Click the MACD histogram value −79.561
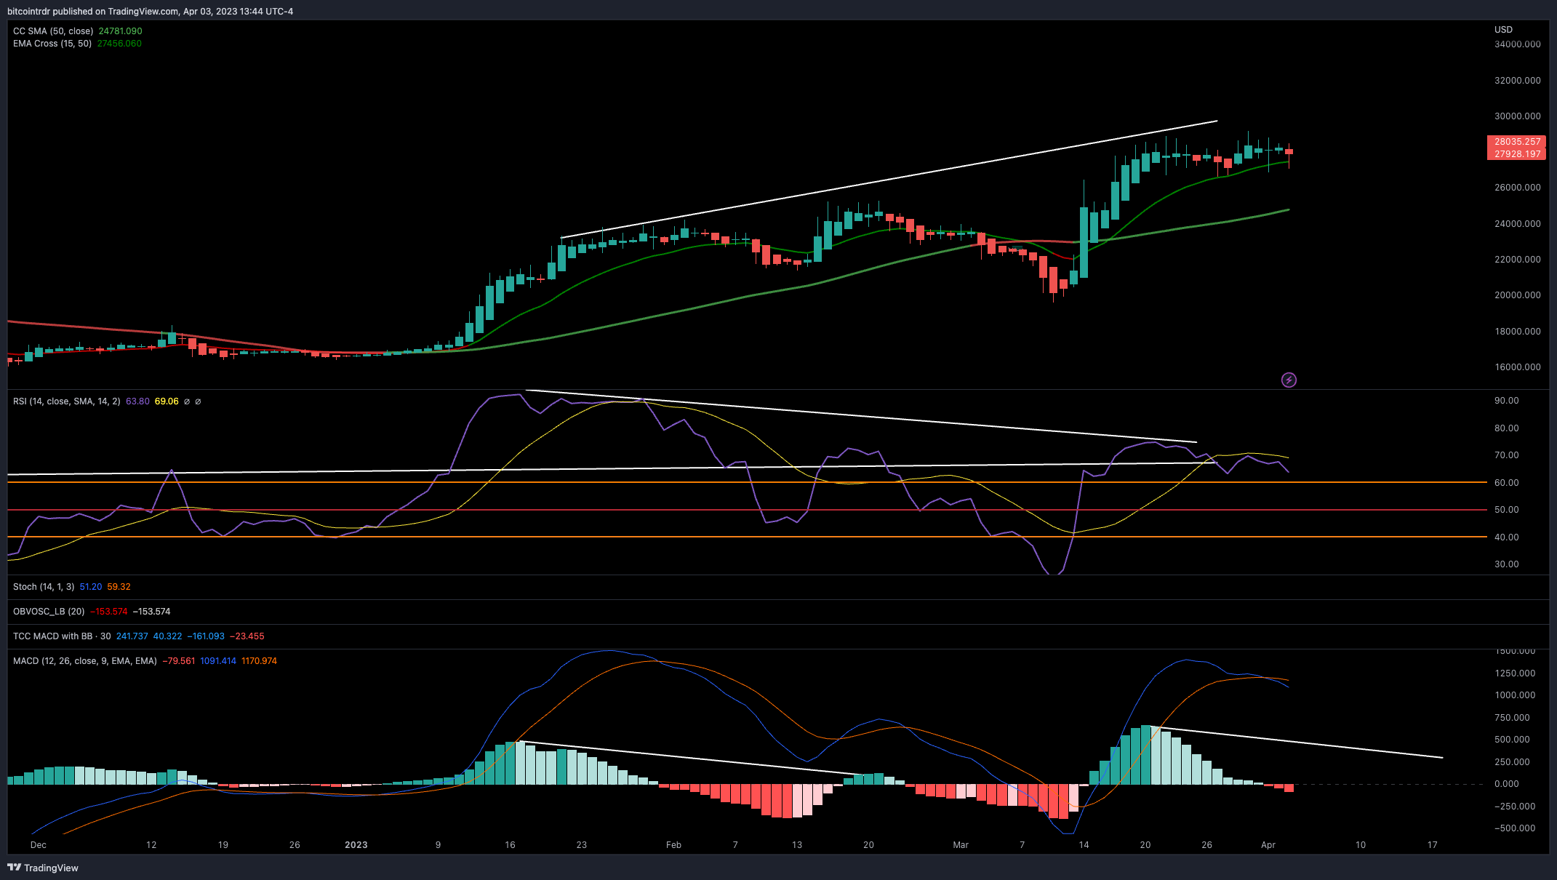 pyautogui.click(x=179, y=661)
